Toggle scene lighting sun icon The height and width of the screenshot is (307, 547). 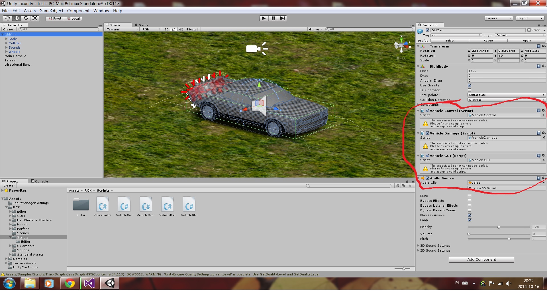(174, 29)
